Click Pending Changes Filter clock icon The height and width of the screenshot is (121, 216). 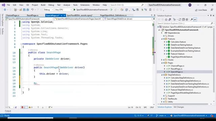(x=174, y=19)
